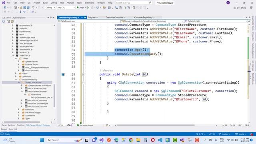
Task: Select the @CustomerId parameter item
Action: click(44, 98)
